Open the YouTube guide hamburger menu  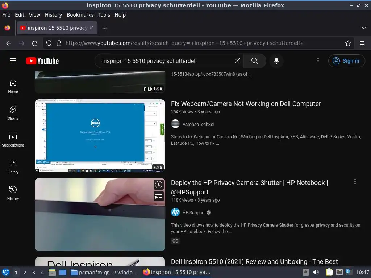pos(13,61)
